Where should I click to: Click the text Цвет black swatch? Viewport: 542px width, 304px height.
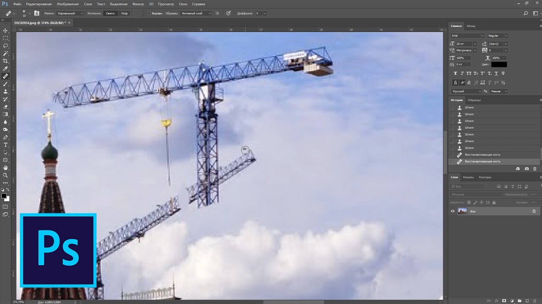click(x=499, y=65)
